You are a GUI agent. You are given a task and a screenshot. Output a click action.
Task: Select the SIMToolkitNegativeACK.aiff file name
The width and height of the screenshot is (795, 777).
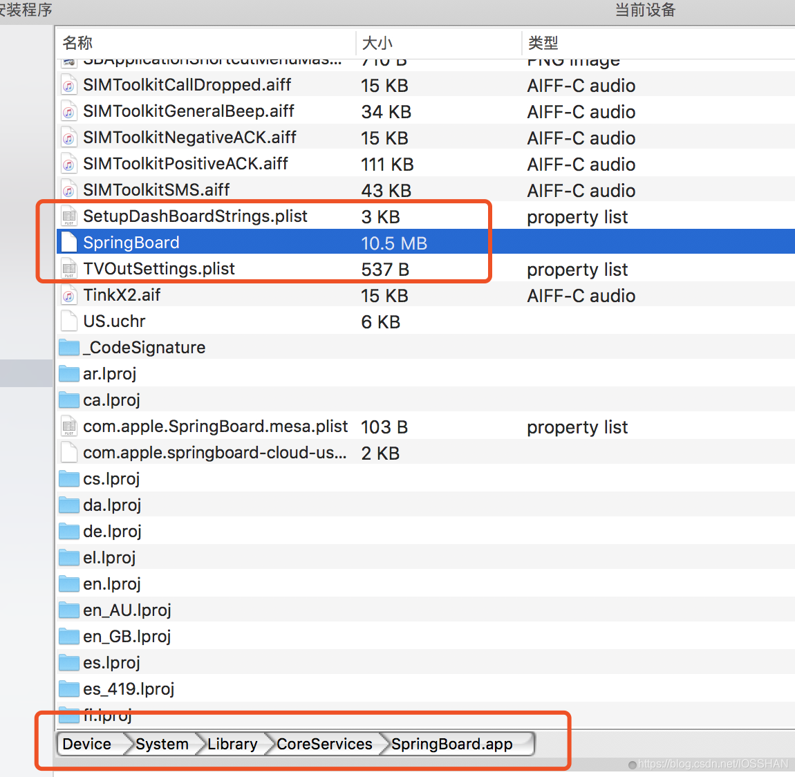click(x=189, y=138)
